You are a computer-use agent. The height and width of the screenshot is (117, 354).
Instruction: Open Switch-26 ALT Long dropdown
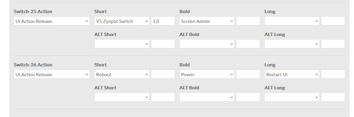click(x=292, y=97)
